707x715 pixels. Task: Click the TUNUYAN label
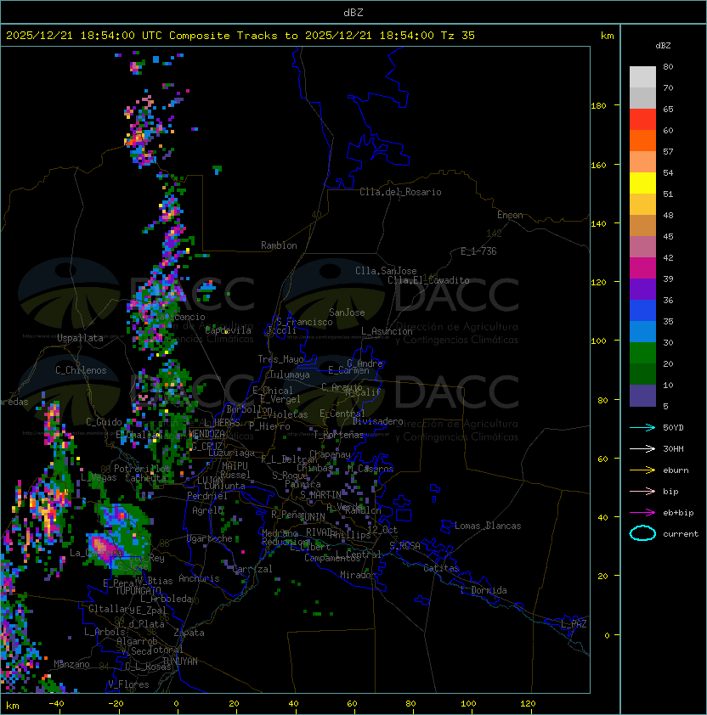(x=180, y=662)
